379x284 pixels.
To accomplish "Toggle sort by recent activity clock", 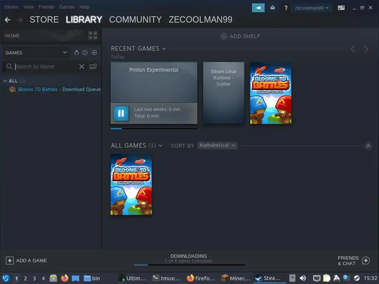I will [x=85, y=53].
